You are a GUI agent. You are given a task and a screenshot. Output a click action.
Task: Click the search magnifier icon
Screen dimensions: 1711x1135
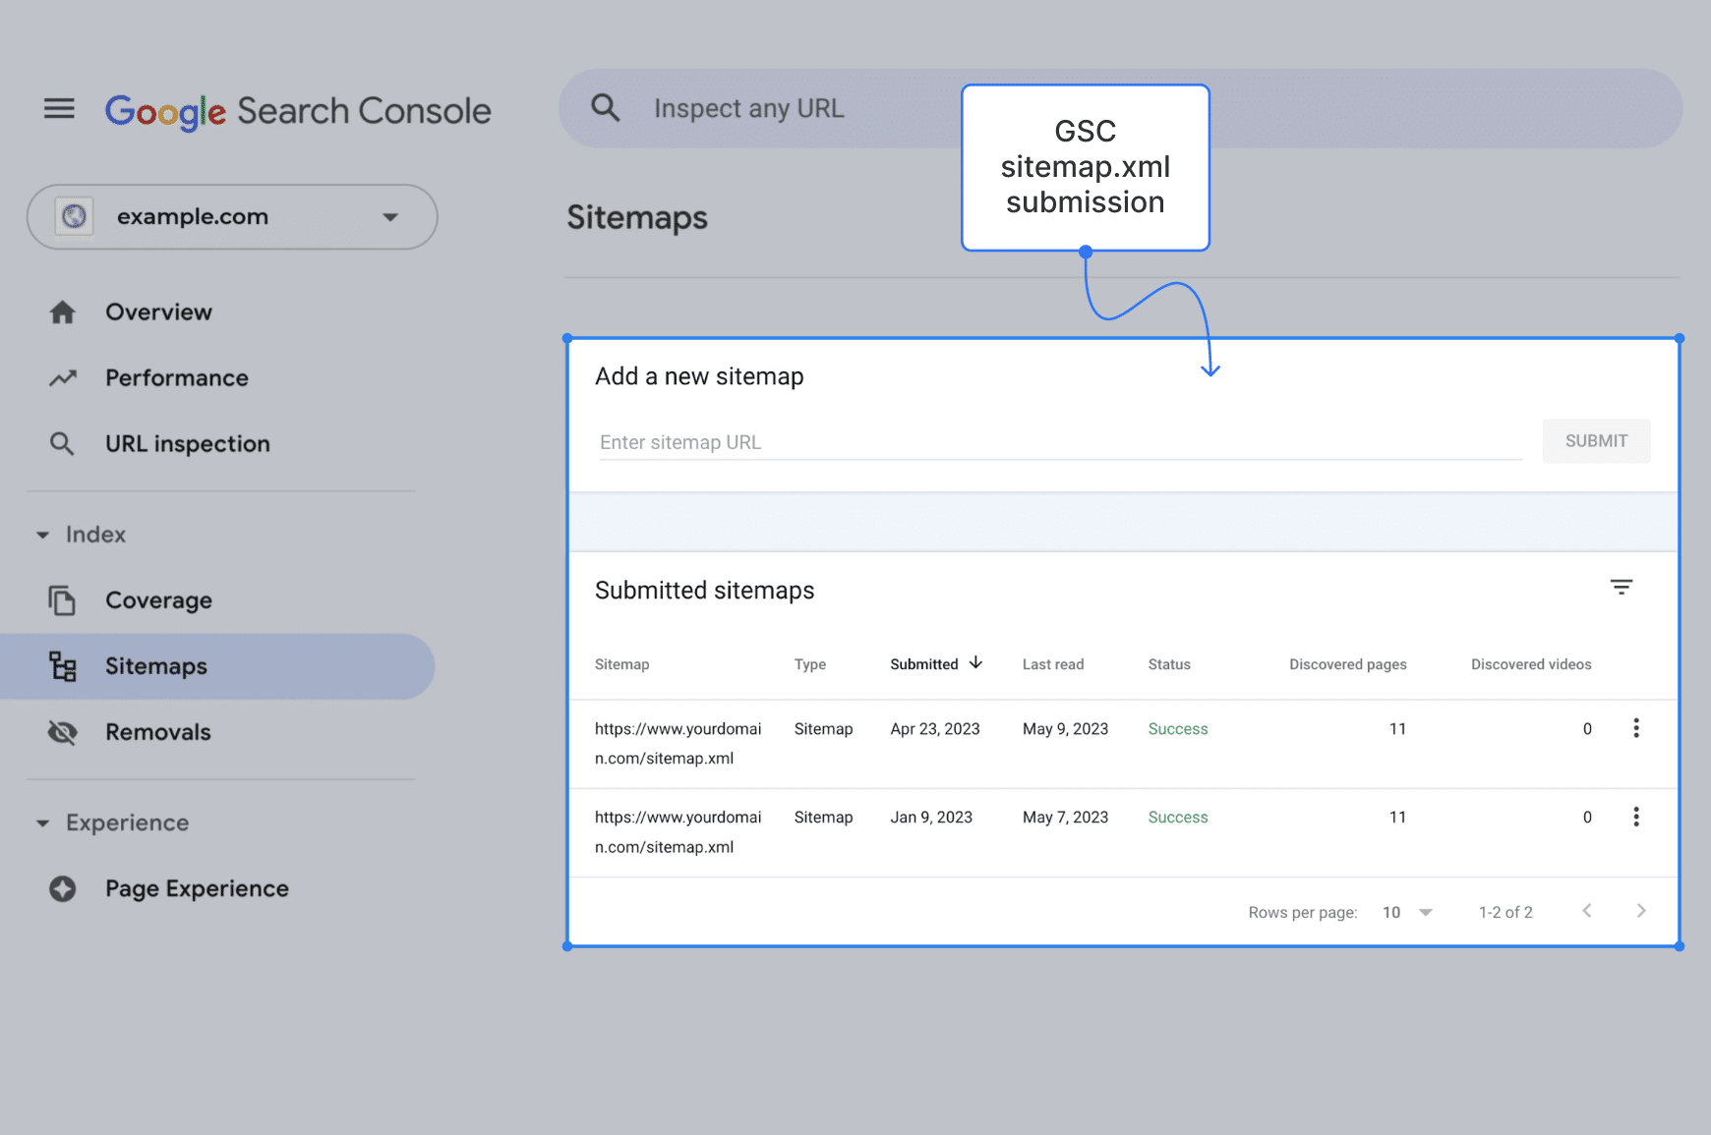click(606, 108)
